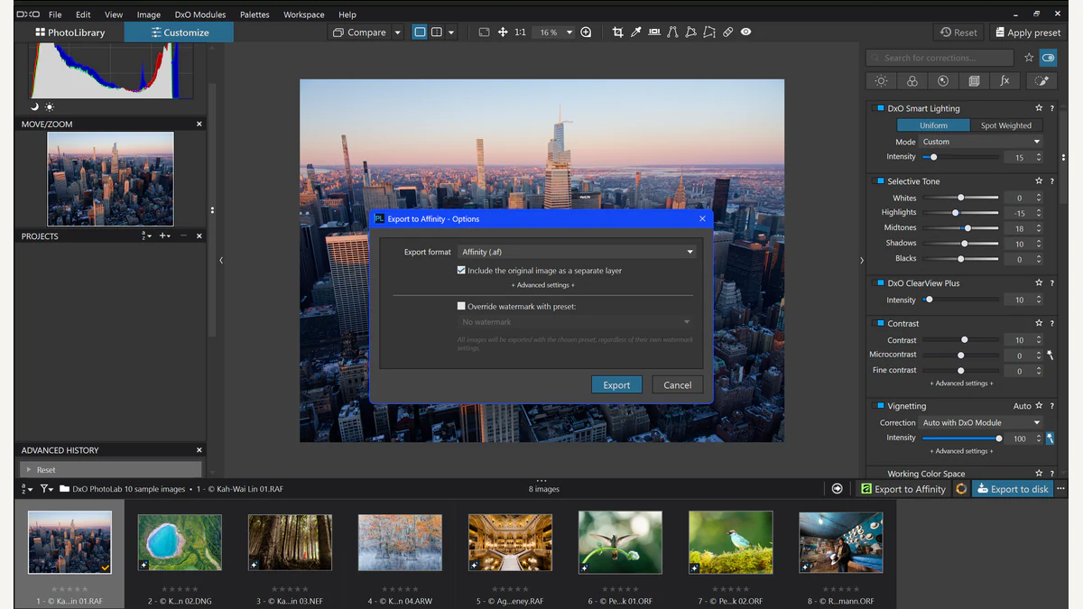The image size is (1083, 609).
Task: Click the Export button in dialog
Action: 616,384
